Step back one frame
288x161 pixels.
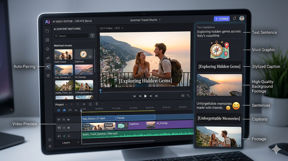click(140, 96)
